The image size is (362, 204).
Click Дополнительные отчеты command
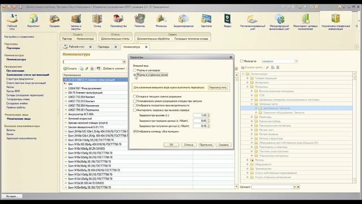coord(115,39)
